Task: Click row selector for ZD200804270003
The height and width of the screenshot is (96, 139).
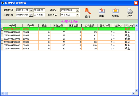Action: [2, 42]
